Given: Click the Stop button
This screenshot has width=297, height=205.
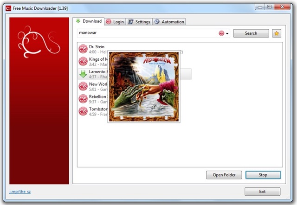Looking at the screenshot, I should (x=263, y=175).
